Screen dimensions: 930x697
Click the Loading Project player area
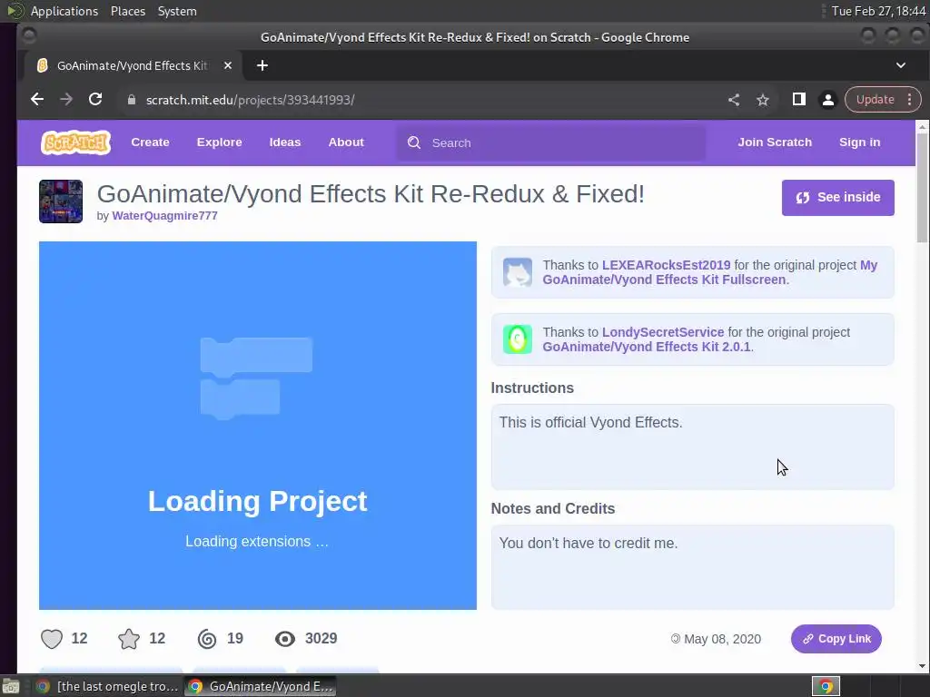click(x=257, y=426)
